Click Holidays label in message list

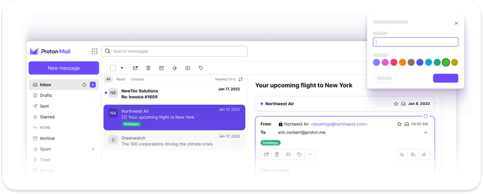[x=131, y=124]
